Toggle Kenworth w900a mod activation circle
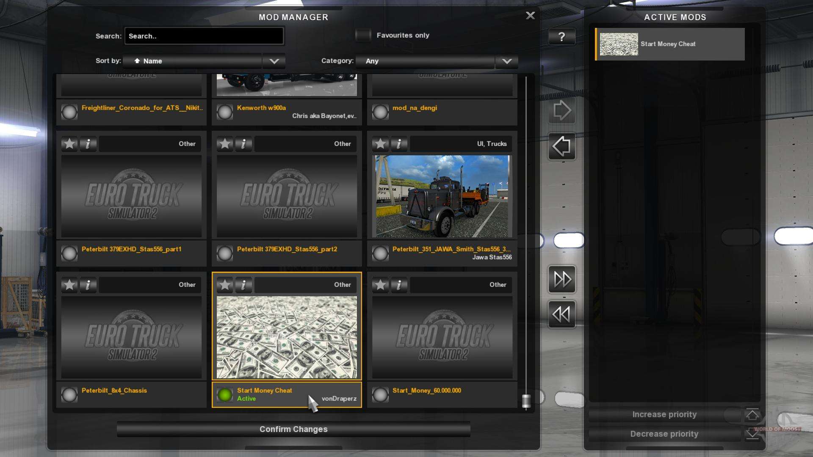The height and width of the screenshot is (457, 813). coord(225,112)
